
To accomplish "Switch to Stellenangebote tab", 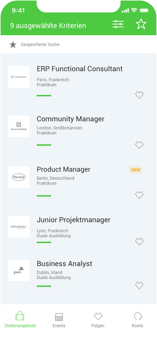I will pos(20,320).
